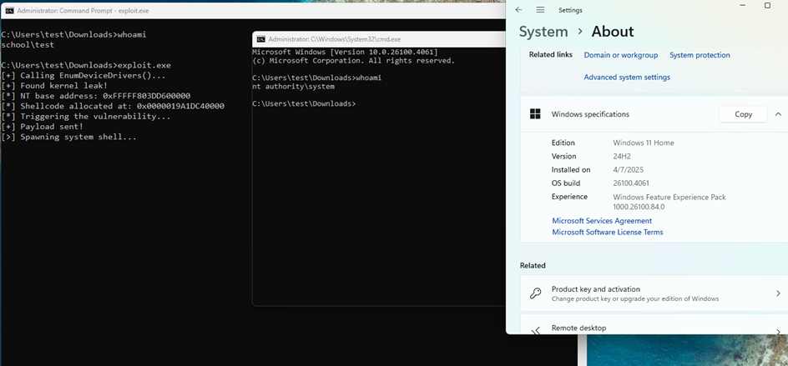This screenshot has width=788, height=366.
Task: Click 'school\test' output in exploit window
Action: pyautogui.click(x=28, y=45)
